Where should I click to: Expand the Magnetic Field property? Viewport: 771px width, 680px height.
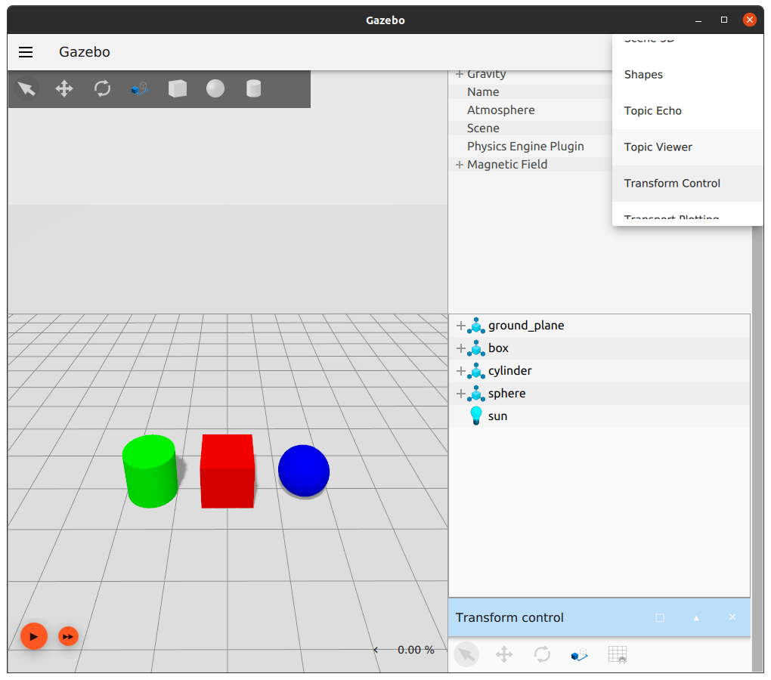coord(460,165)
